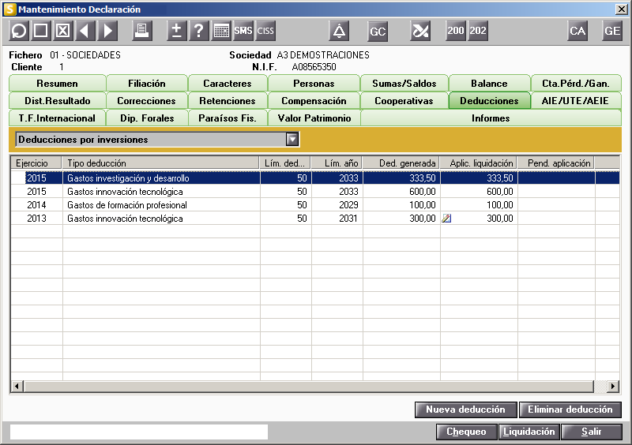
Task: Expand Deducciones por inversiones dropdown arrow
Action: pyautogui.click(x=292, y=140)
